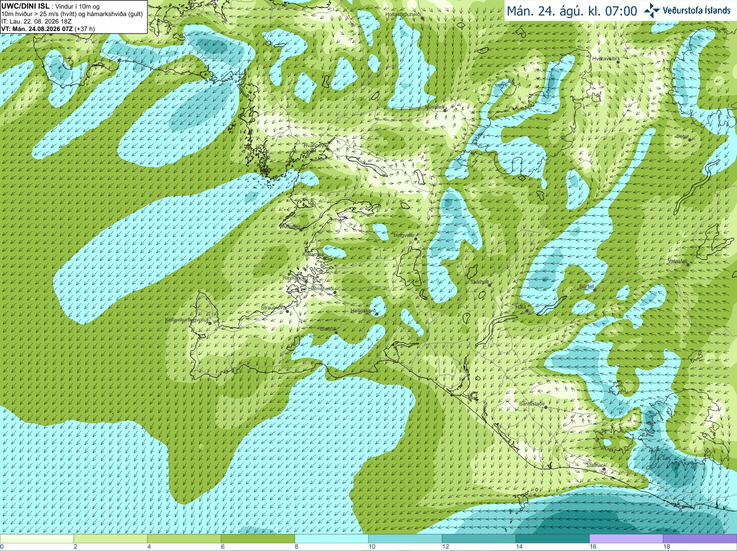Viewport: 737px width, 551px height.
Task: Select the Þingvellir station dot
Action: [x=416, y=238]
